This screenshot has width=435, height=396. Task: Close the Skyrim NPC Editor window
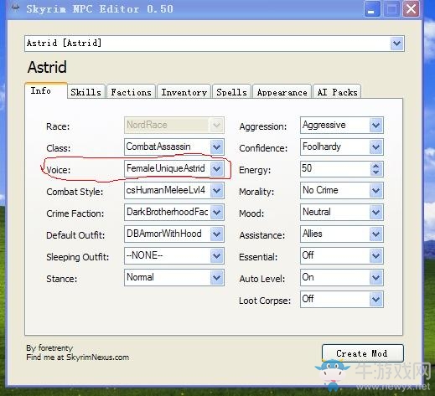click(411, 9)
